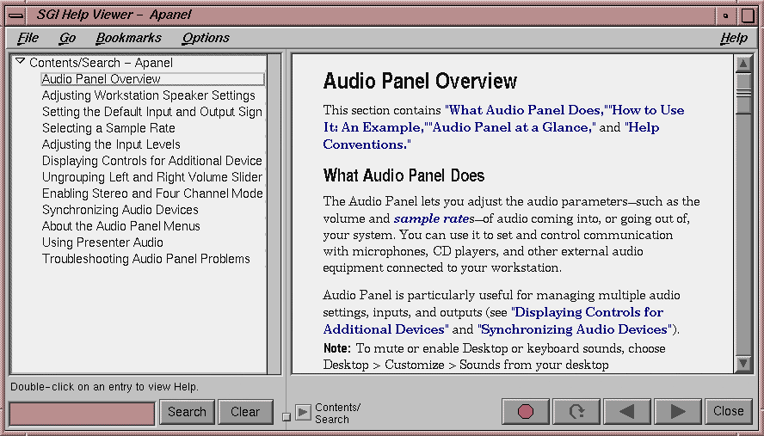
Task: Follow the "What Audio Panel Does" link
Action: click(525, 110)
